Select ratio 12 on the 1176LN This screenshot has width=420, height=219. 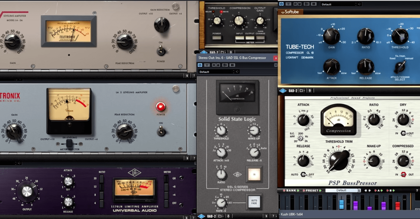(x=101, y=187)
